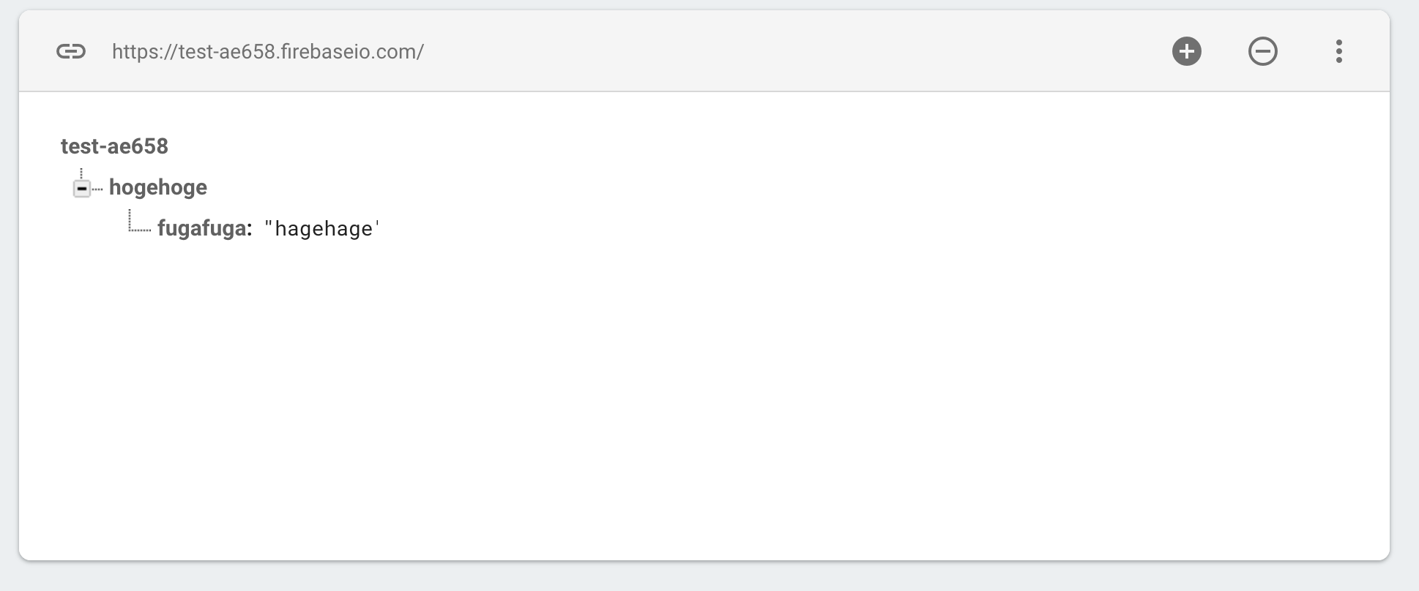Click the hogehoge parent entry name
This screenshot has height=591, width=1419.
158,187
